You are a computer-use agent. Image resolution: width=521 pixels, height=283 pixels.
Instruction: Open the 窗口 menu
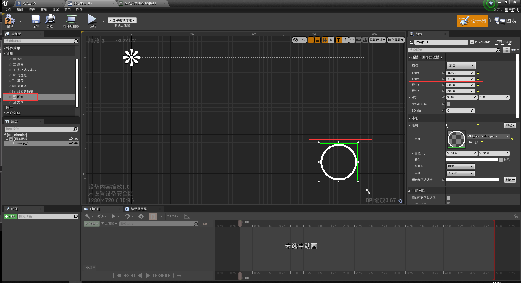point(68,10)
